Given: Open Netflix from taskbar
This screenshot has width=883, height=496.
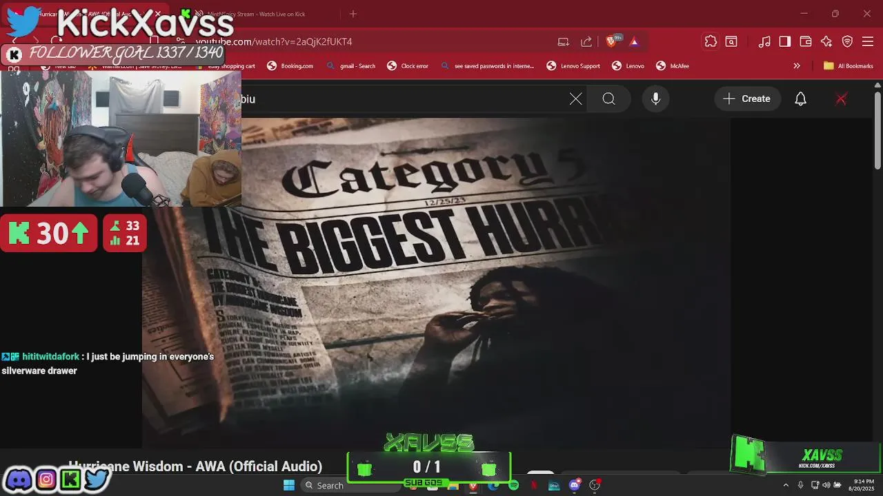Looking at the screenshot, I should (x=533, y=485).
